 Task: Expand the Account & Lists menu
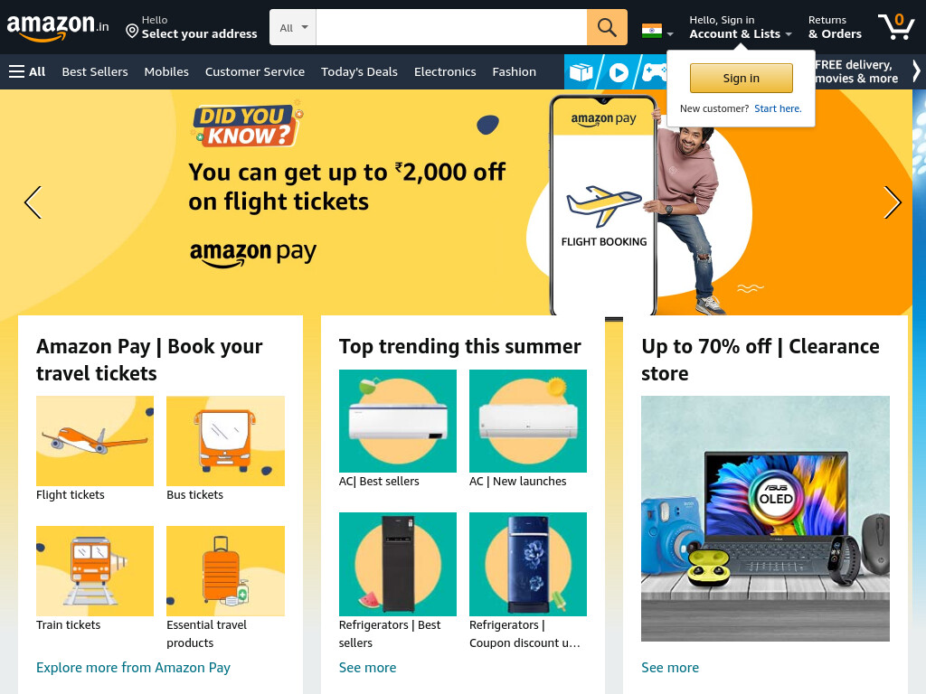pos(741,27)
